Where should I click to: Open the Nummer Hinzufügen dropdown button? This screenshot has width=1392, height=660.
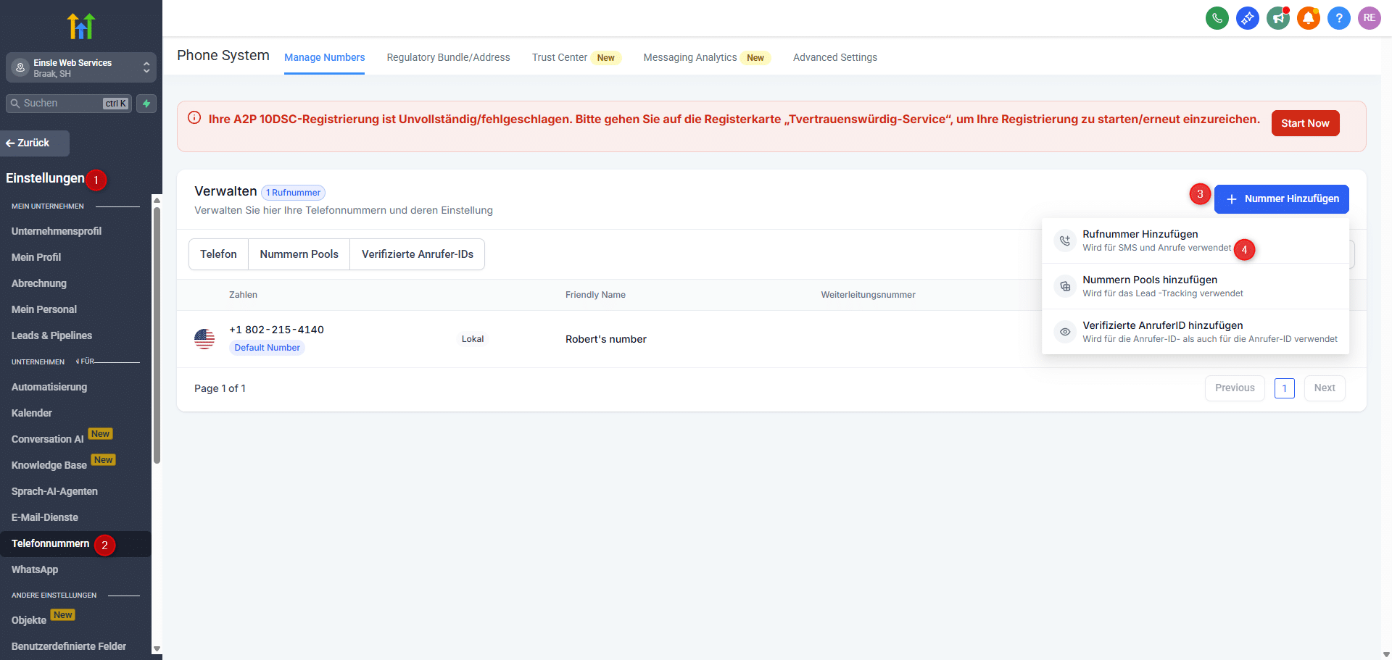point(1282,199)
